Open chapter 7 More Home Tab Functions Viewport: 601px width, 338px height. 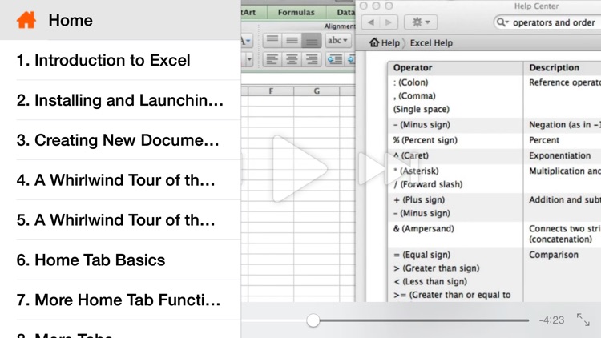(x=120, y=300)
